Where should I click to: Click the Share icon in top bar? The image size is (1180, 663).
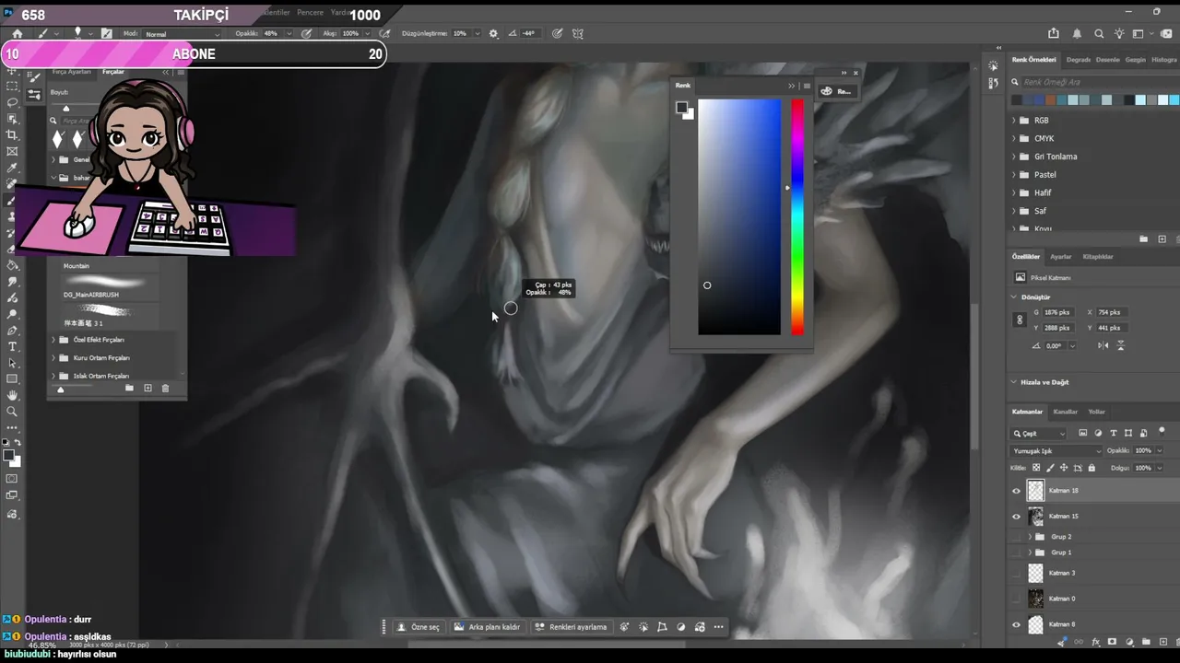1053,34
